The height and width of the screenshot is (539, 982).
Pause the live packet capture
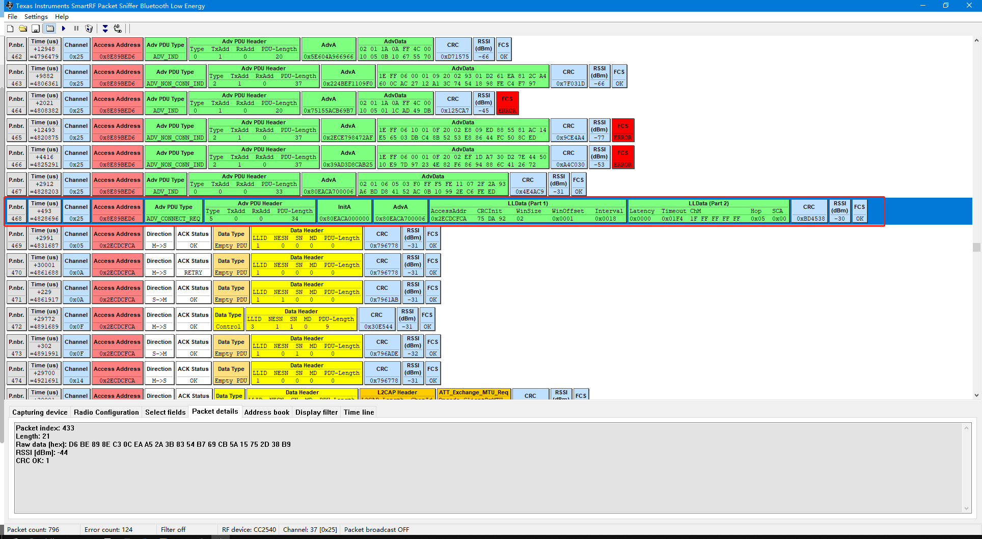(76, 28)
